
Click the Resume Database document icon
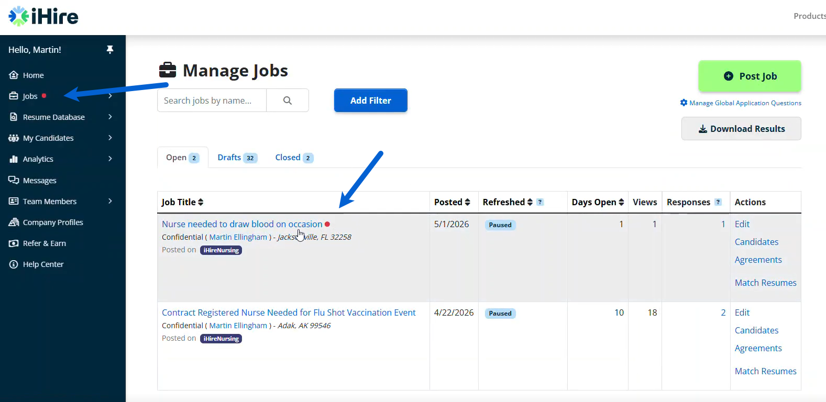[14, 117]
